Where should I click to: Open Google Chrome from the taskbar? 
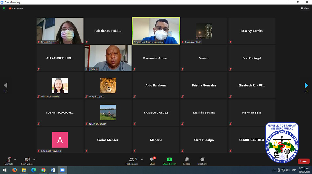coord(43,170)
